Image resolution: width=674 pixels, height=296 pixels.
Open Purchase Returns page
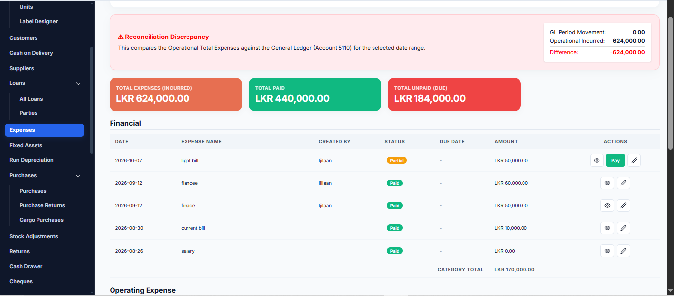click(x=42, y=205)
